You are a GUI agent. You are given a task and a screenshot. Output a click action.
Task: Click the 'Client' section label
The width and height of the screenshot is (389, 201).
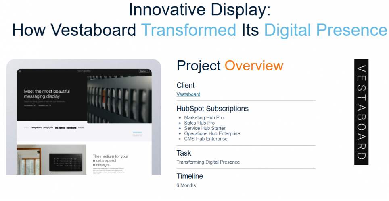point(186,85)
